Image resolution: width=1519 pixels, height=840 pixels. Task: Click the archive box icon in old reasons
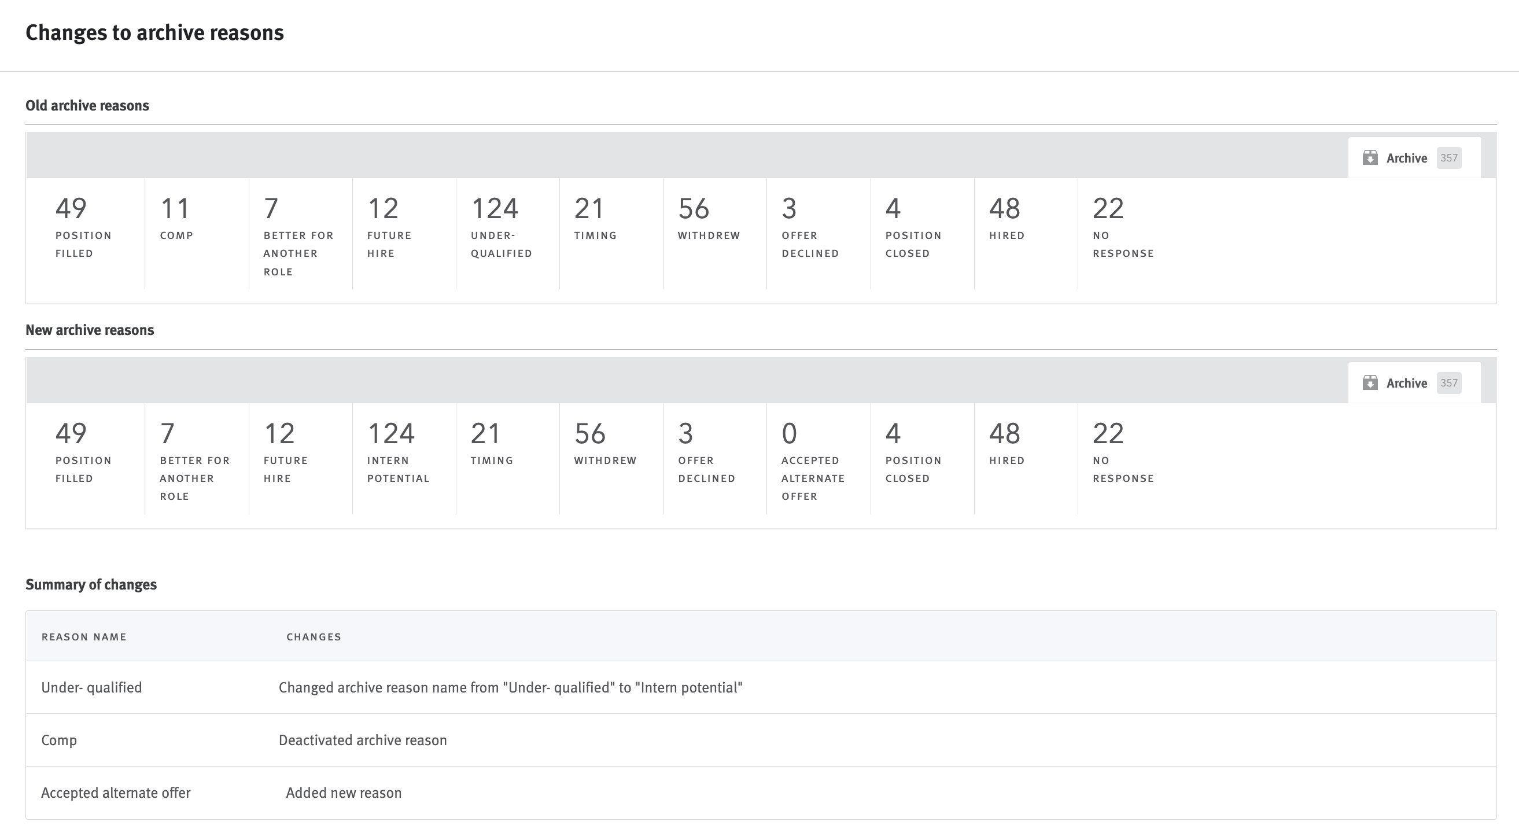coord(1370,157)
